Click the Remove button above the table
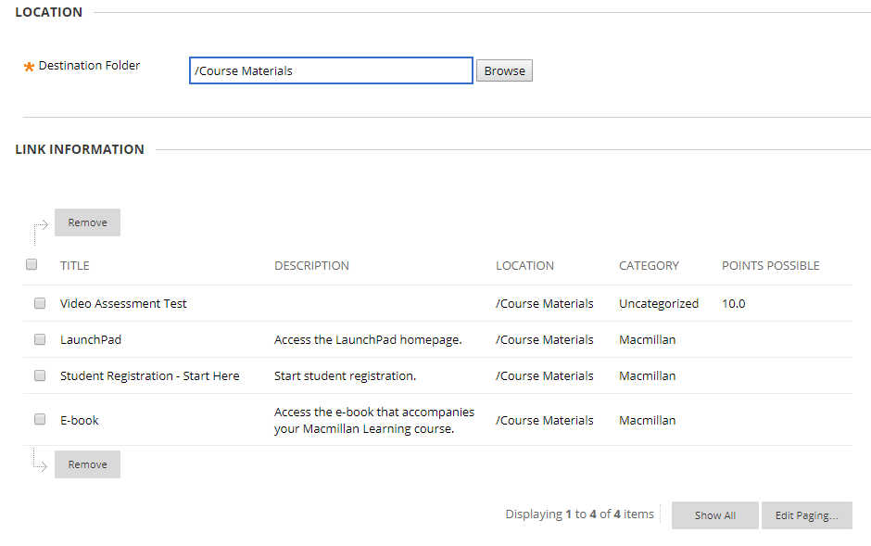The image size is (871, 546). click(87, 222)
